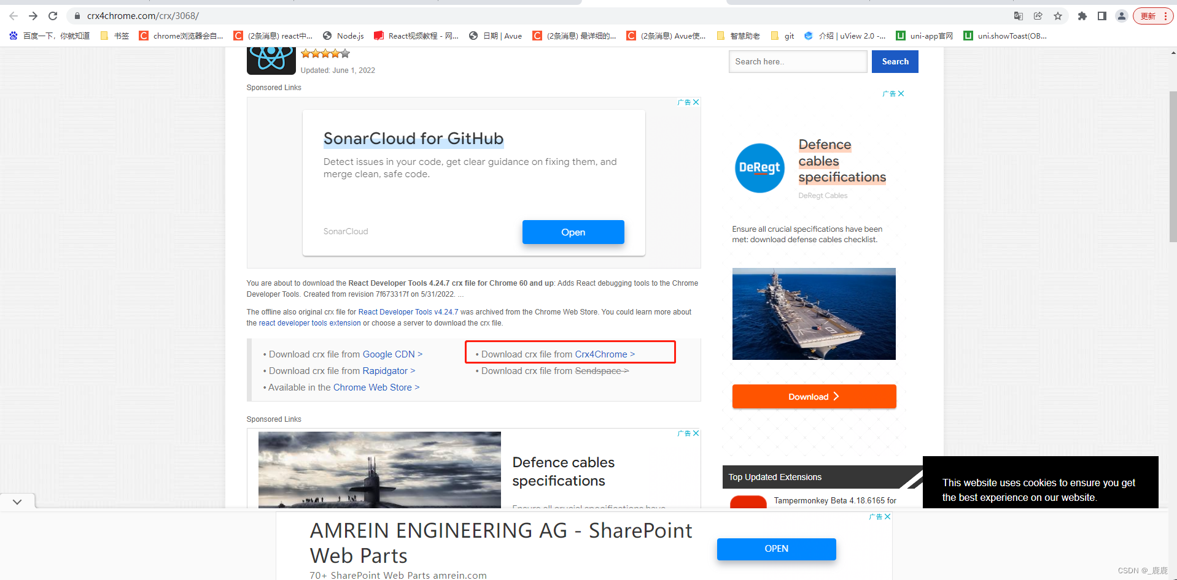Screen dimensions: 1177x580
Task: Download crx file from Google CDN
Action: click(x=392, y=354)
